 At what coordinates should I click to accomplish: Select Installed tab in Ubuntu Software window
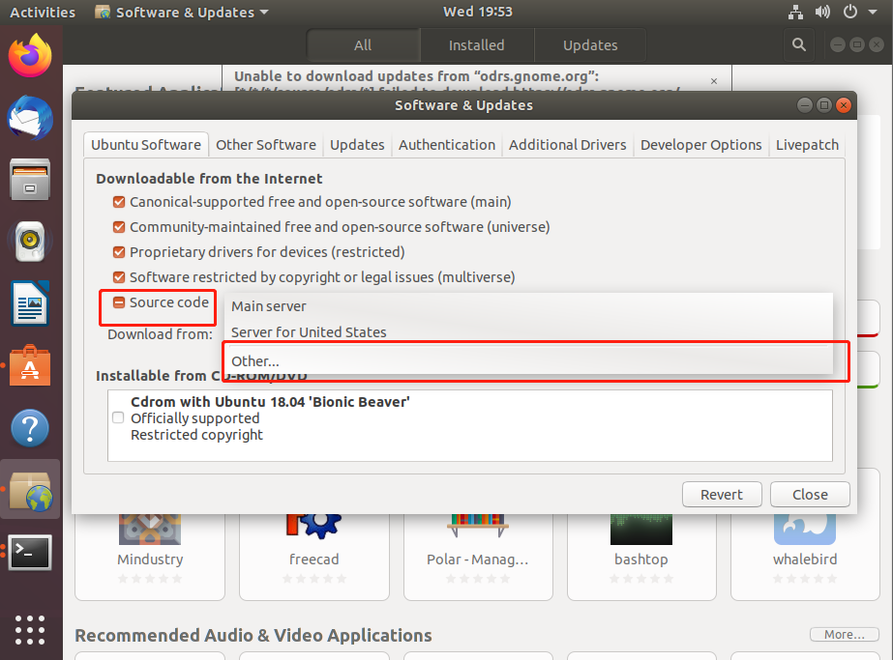point(477,45)
